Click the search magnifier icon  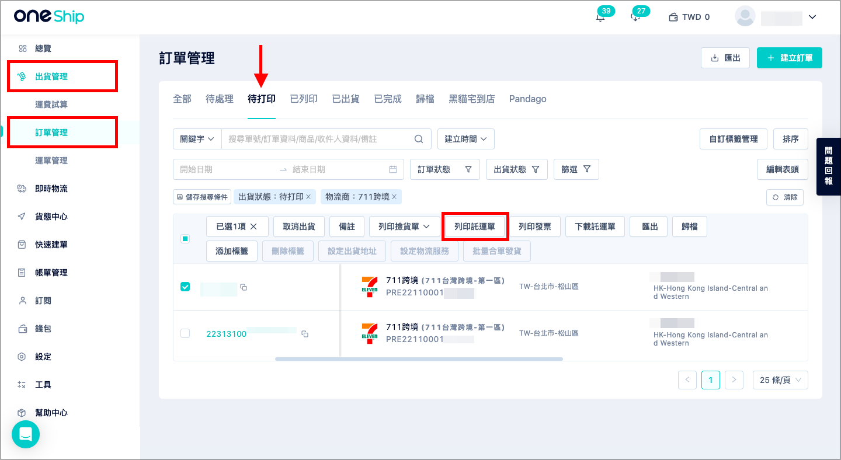419,139
